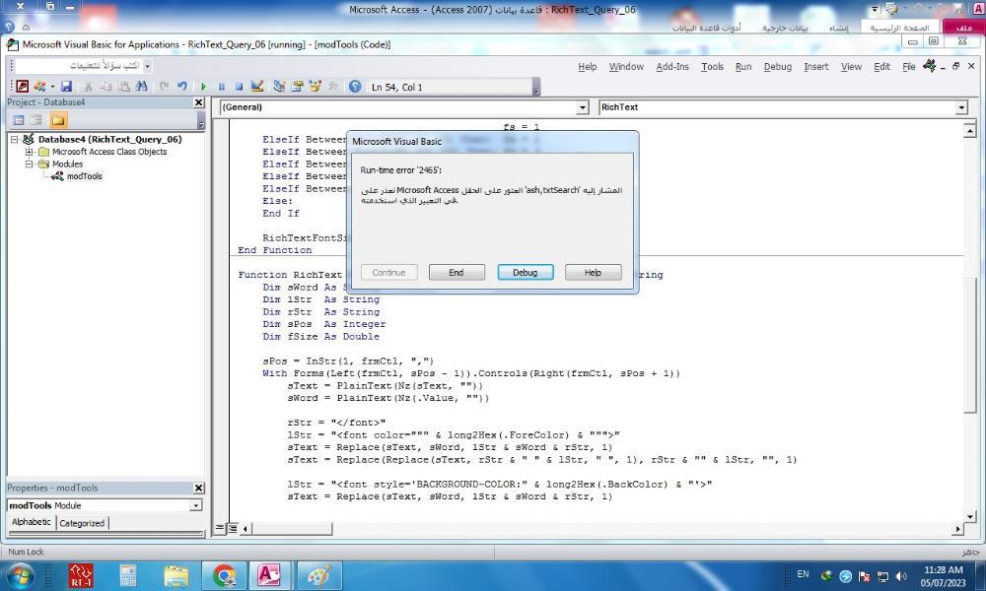Collapse the Database4 (RichText_Query_06) project node
The image size is (986, 591).
(x=14, y=140)
